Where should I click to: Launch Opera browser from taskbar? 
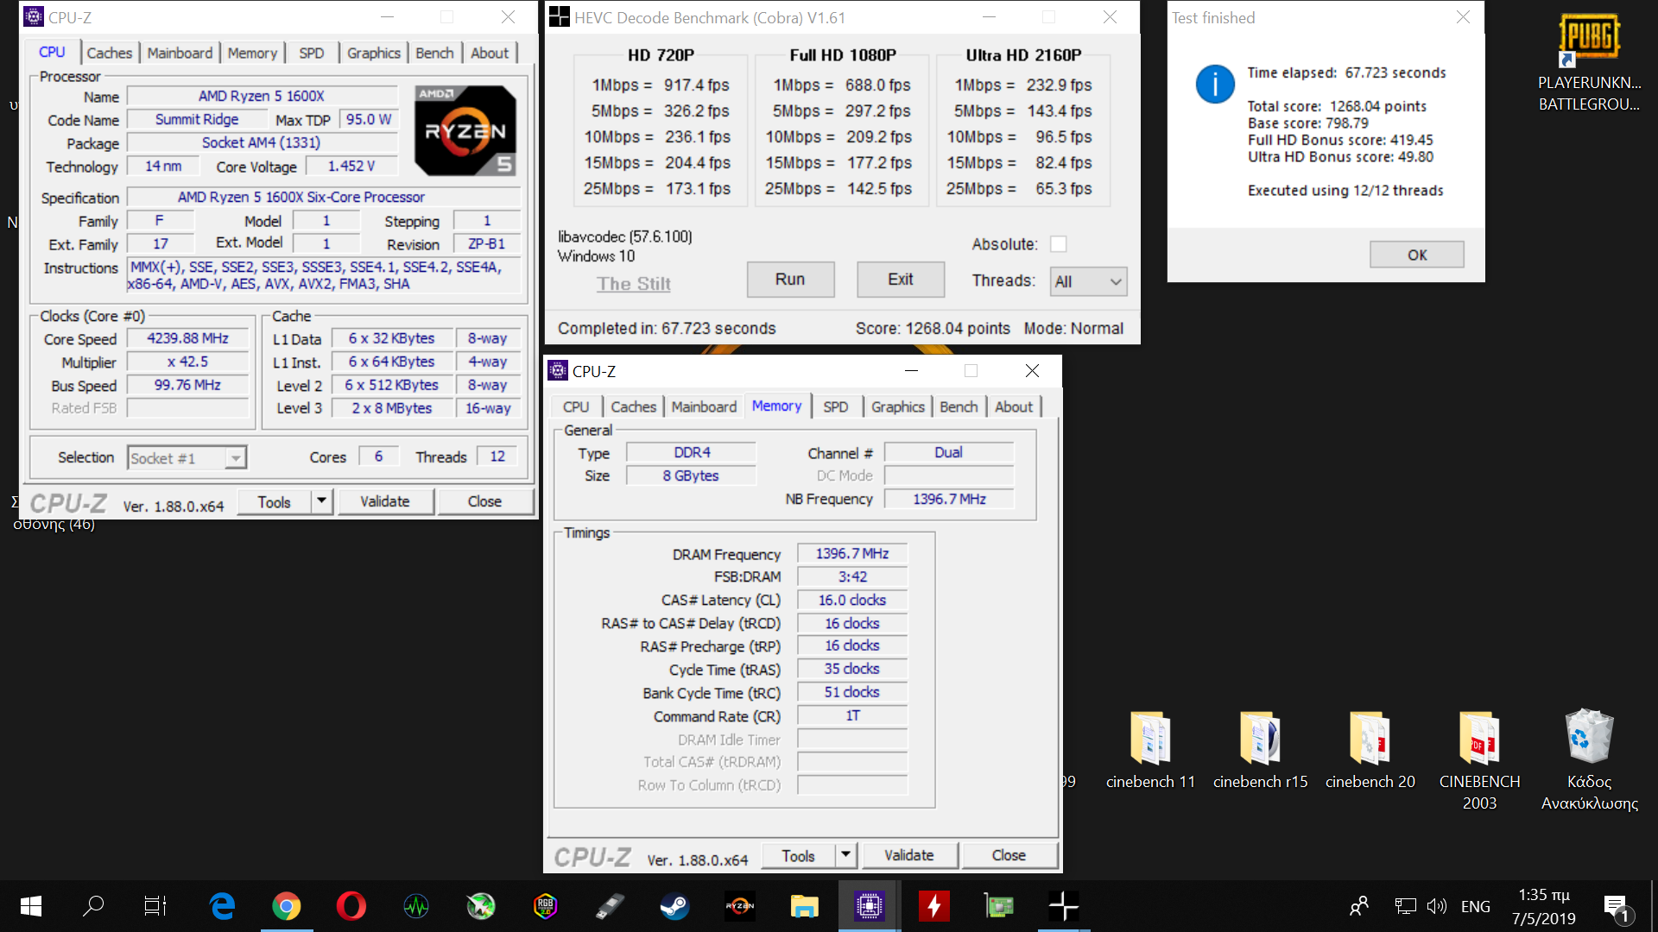[x=351, y=906]
